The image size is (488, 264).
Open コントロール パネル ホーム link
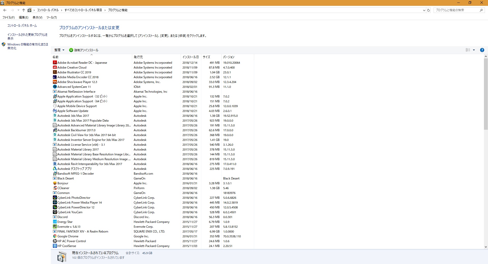(x=22, y=26)
